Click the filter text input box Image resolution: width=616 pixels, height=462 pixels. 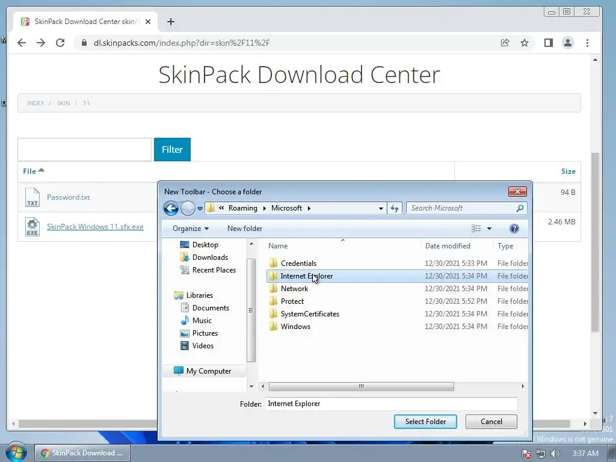[84, 149]
